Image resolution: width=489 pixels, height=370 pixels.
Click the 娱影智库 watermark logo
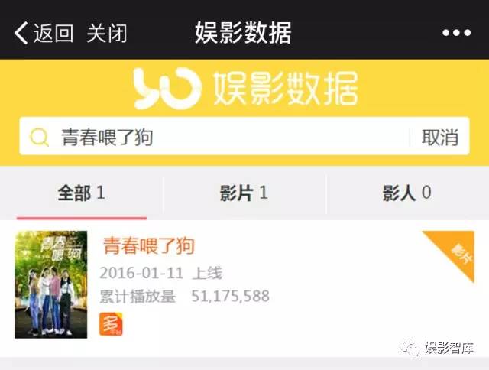437,348
